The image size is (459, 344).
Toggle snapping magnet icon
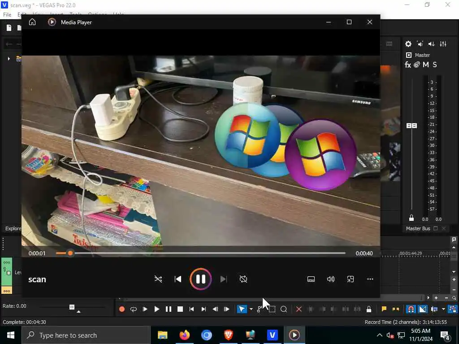tap(411, 309)
